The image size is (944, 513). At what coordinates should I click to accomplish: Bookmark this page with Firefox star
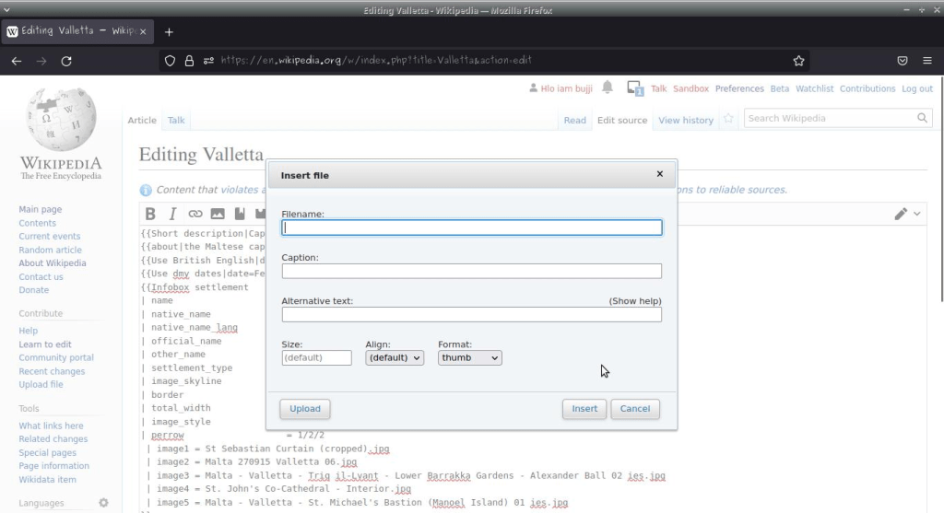pyautogui.click(x=798, y=61)
